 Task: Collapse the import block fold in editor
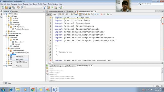(x=53, y=18)
